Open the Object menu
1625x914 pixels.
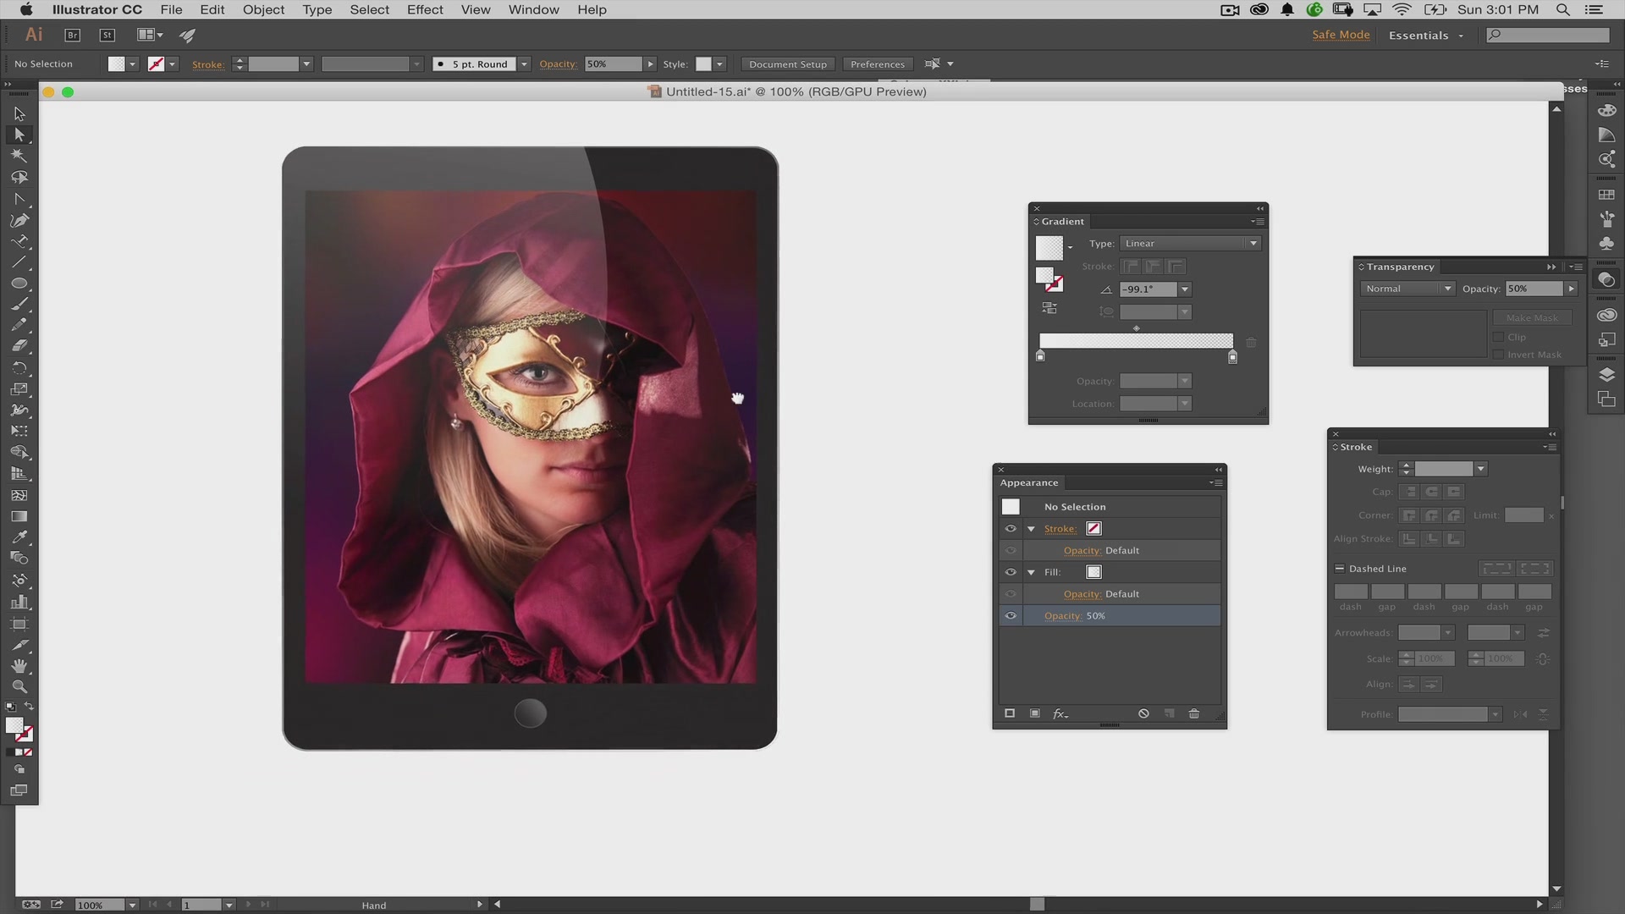262,9
